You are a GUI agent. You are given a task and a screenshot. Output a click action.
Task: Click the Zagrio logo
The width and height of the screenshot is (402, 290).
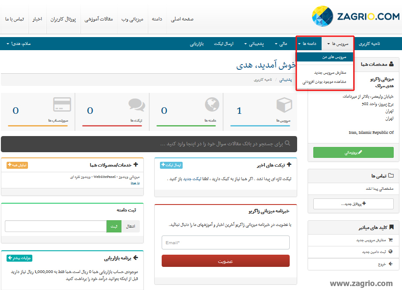pos(355,17)
